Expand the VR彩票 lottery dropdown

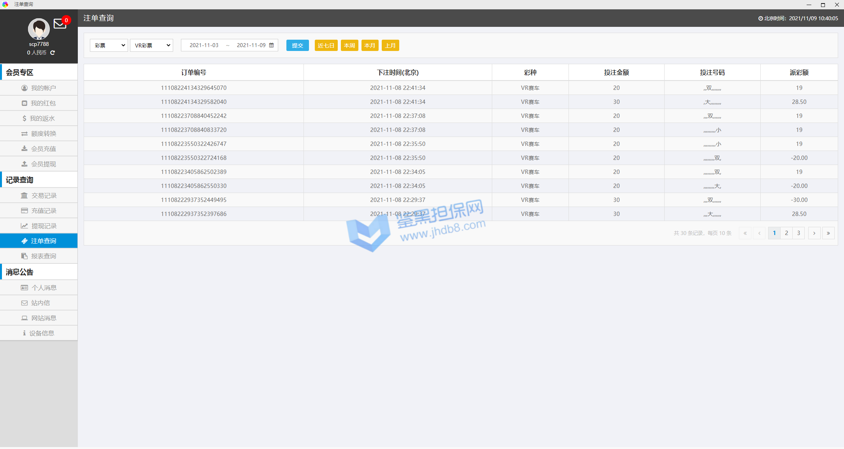151,46
